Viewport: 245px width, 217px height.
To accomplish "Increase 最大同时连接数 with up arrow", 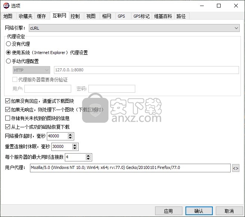I will [88, 156].
